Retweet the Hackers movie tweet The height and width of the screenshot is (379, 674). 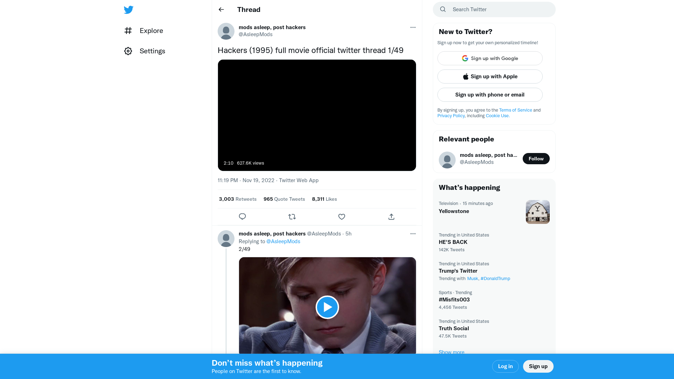[292, 217]
